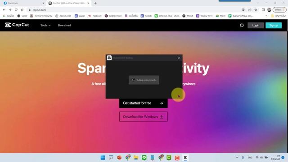Viewport: 288px width, 162px height.
Task: Click the Log in button
Action: [x=256, y=25]
